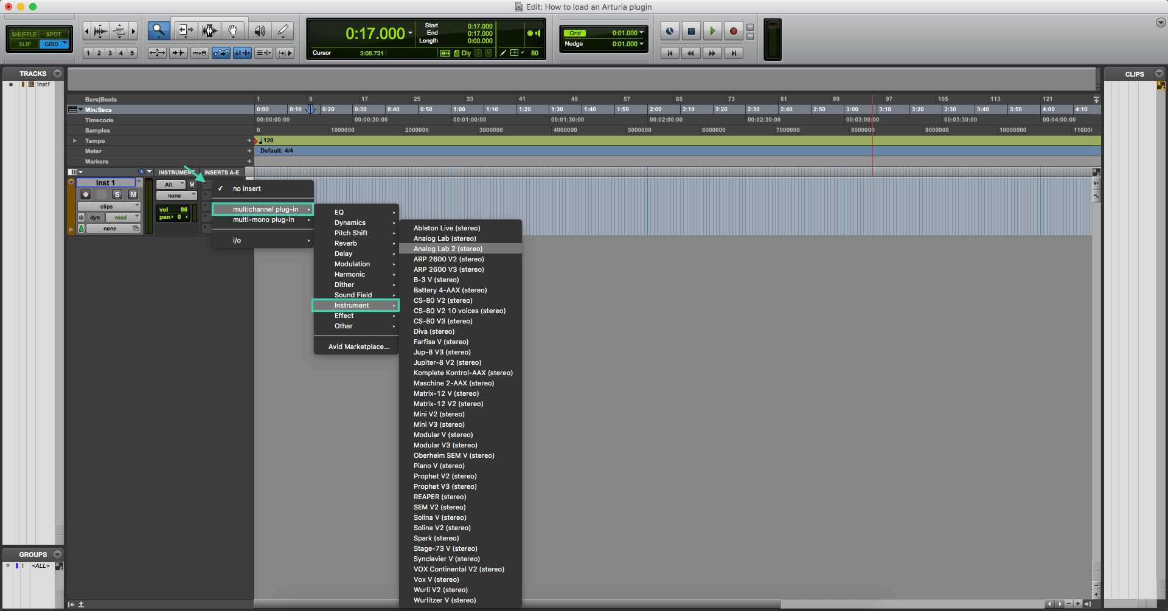
Task: Open the Reverb plug-in category
Action: (356, 243)
